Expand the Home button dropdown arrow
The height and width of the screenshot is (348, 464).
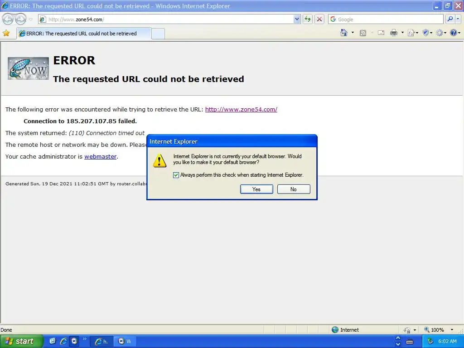point(353,33)
